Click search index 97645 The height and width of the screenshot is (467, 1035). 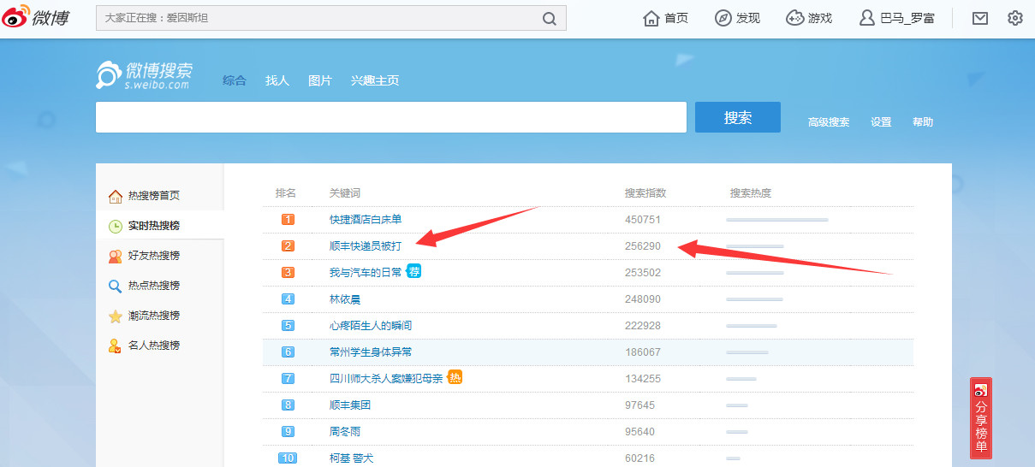click(x=639, y=405)
